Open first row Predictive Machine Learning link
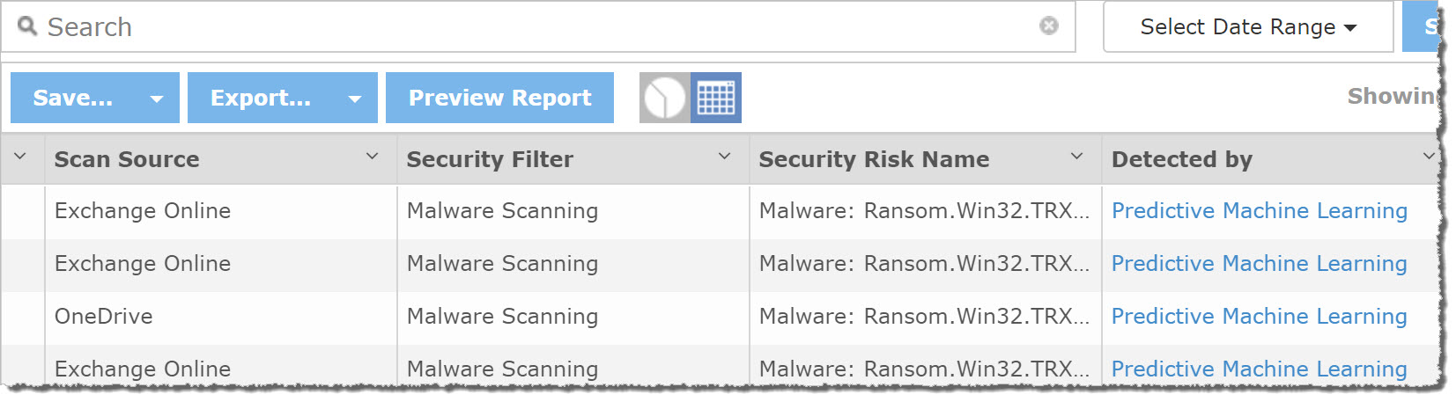 coord(1259,211)
